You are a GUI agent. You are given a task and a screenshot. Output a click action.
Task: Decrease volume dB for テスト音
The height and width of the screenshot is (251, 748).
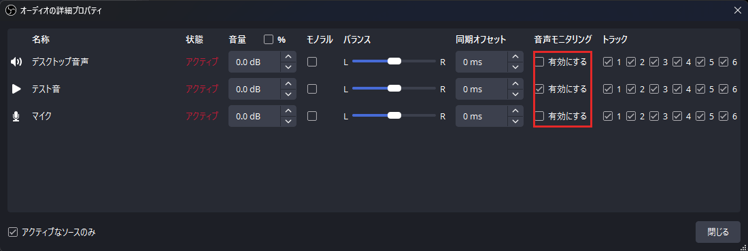(288, 94)
